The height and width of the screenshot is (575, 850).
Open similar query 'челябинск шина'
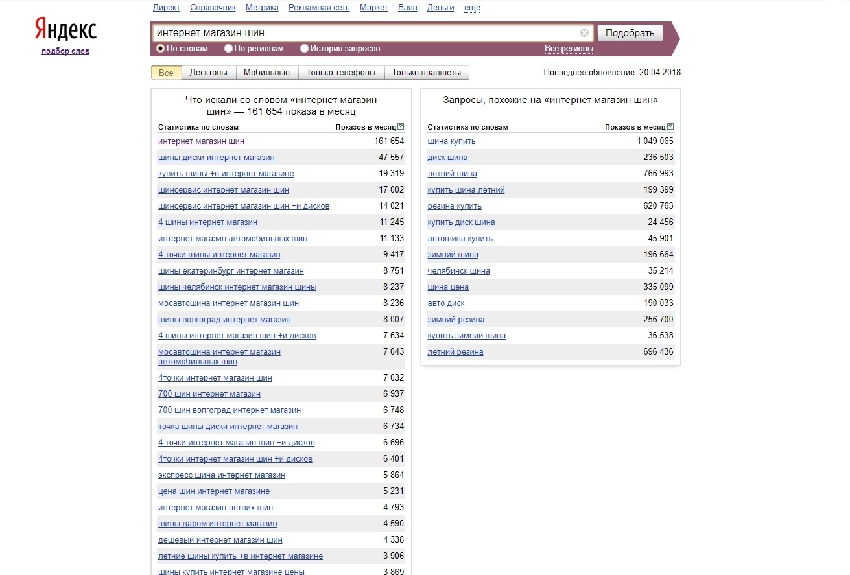coord(459,271)
